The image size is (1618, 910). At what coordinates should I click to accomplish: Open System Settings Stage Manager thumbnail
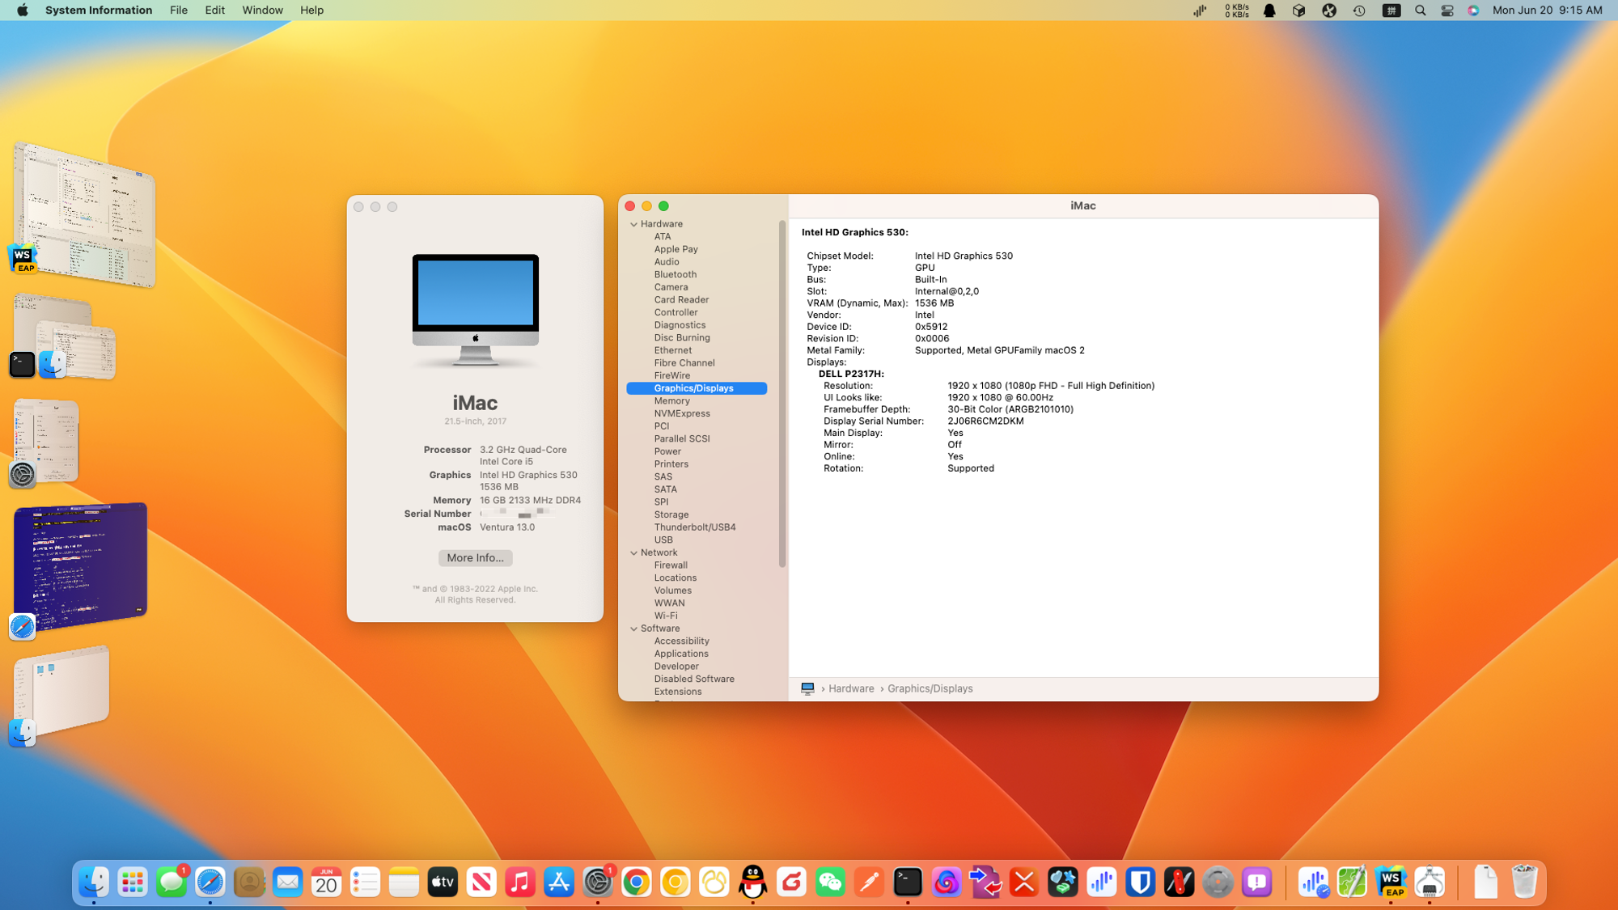coord(47,441)
